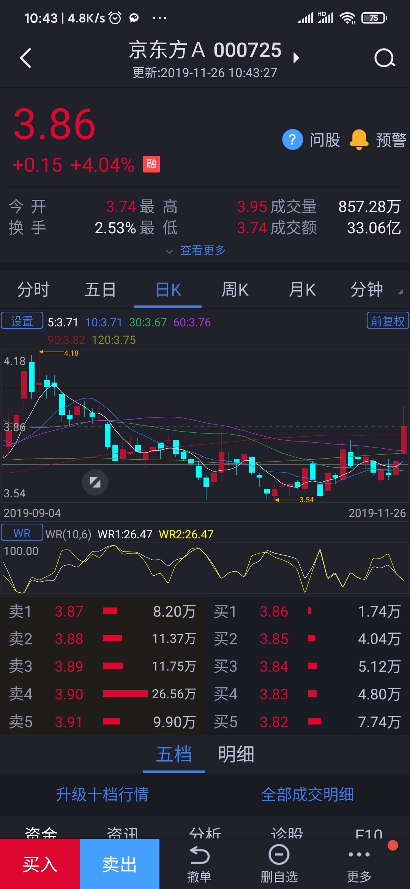410x889 pixels.
Task: Tap the 京东方A 000725 title
Action: 205,50
